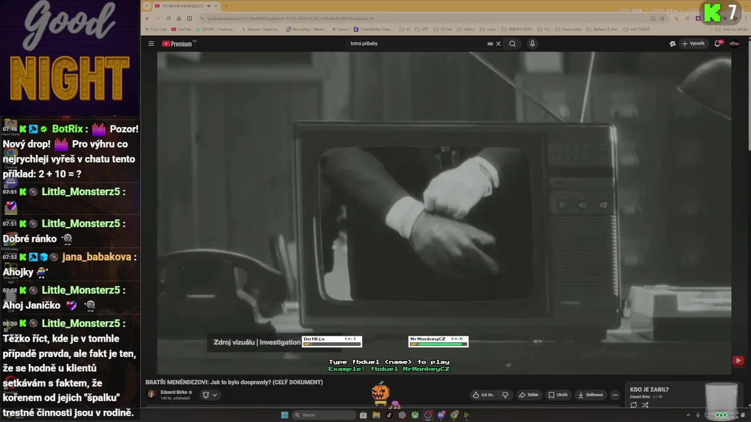Mute the tab via its speaker icon

click(x=208, y=6)
